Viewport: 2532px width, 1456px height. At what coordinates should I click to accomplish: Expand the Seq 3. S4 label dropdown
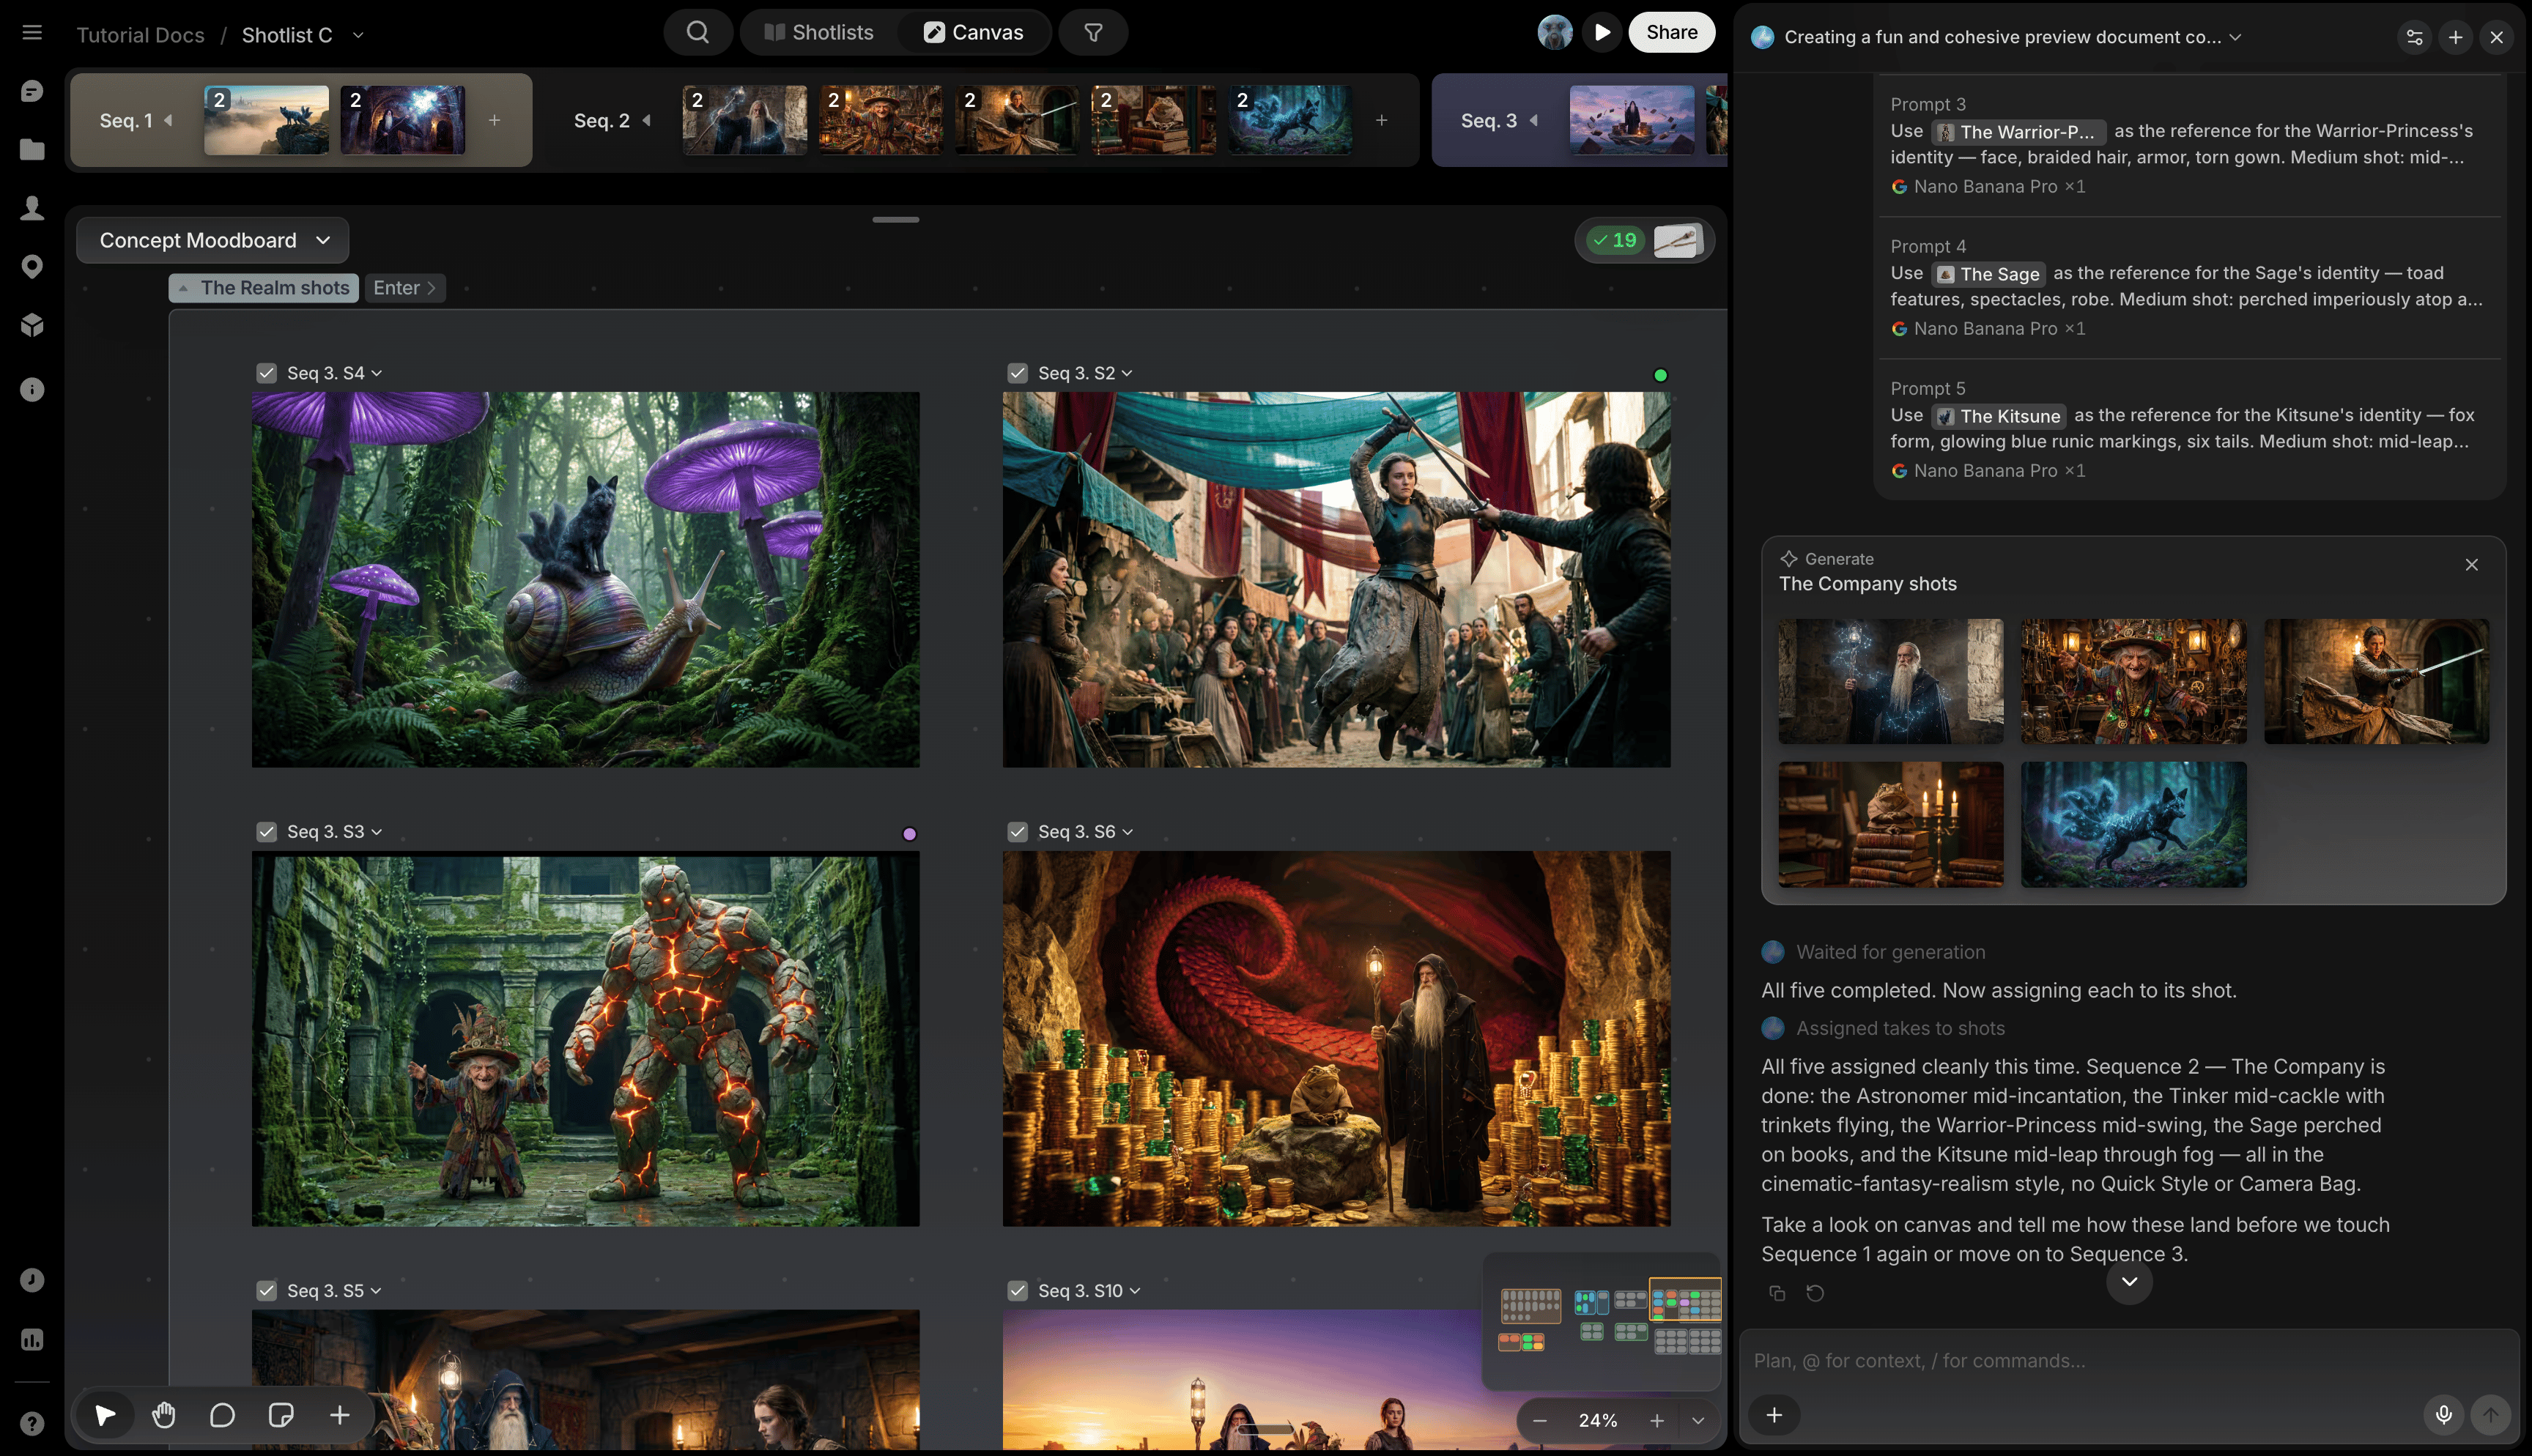[x=377, y=373]
